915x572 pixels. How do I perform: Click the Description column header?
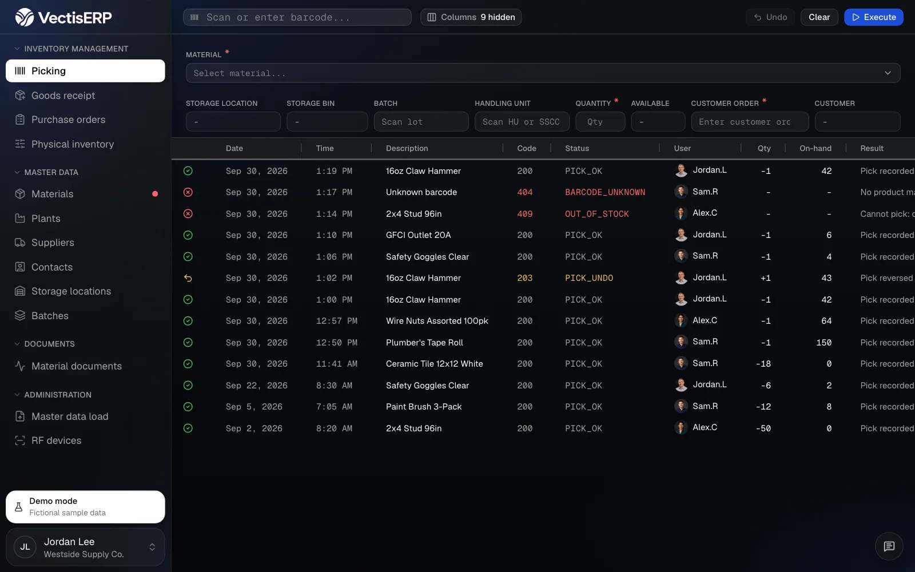point(407,148)
